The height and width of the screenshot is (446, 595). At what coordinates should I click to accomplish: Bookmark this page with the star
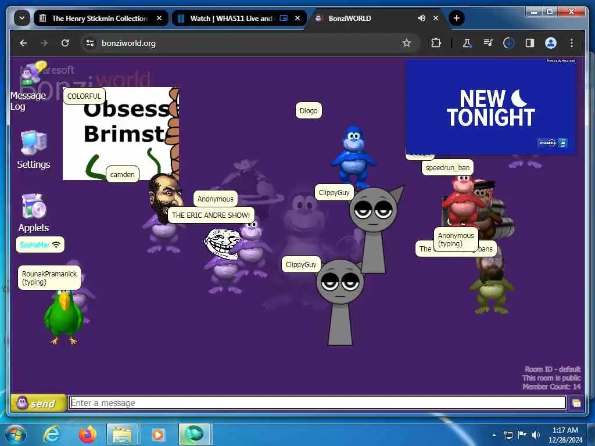pyautogui.click(x=407, y=43)
